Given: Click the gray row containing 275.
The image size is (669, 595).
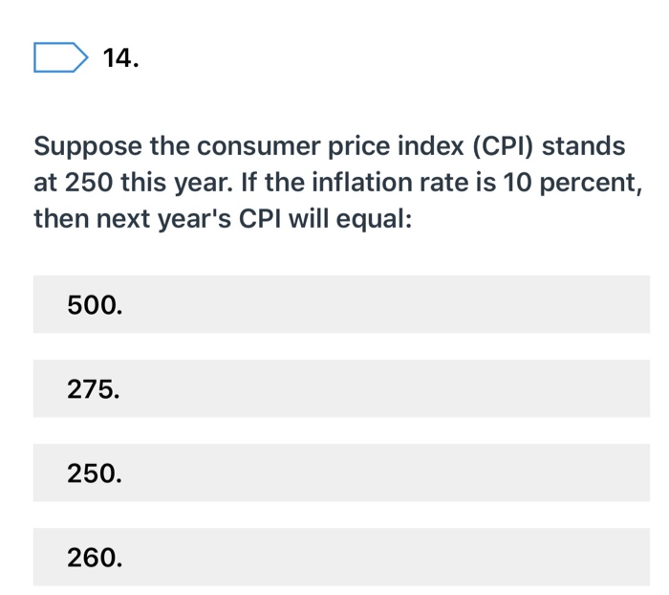Looking at the screenshot, I should click(341, 388).
